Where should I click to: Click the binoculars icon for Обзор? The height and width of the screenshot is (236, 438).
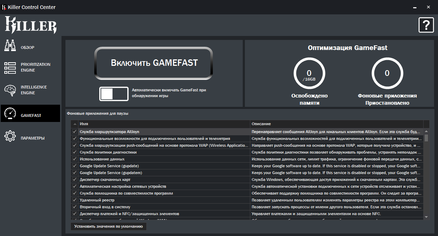click(10, 46)
